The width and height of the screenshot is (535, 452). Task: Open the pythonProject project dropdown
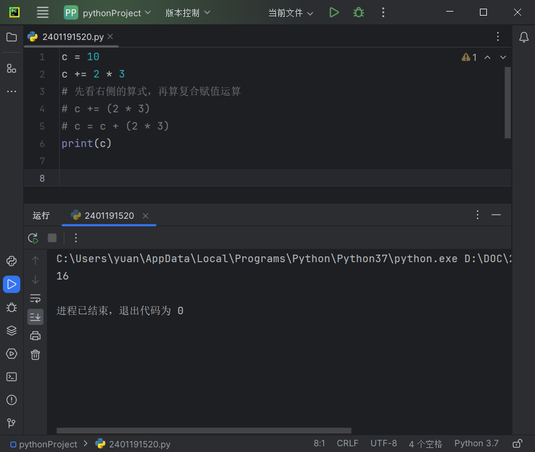(x=107, y=13)
